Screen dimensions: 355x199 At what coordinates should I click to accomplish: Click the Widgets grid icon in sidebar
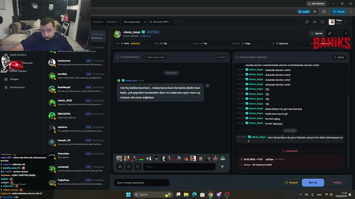coord(6,79)
